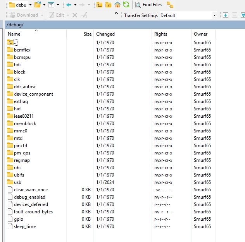The image size is (245, 242).
Task: Sort by the Changed column header
Action: (x=105, y=34)
